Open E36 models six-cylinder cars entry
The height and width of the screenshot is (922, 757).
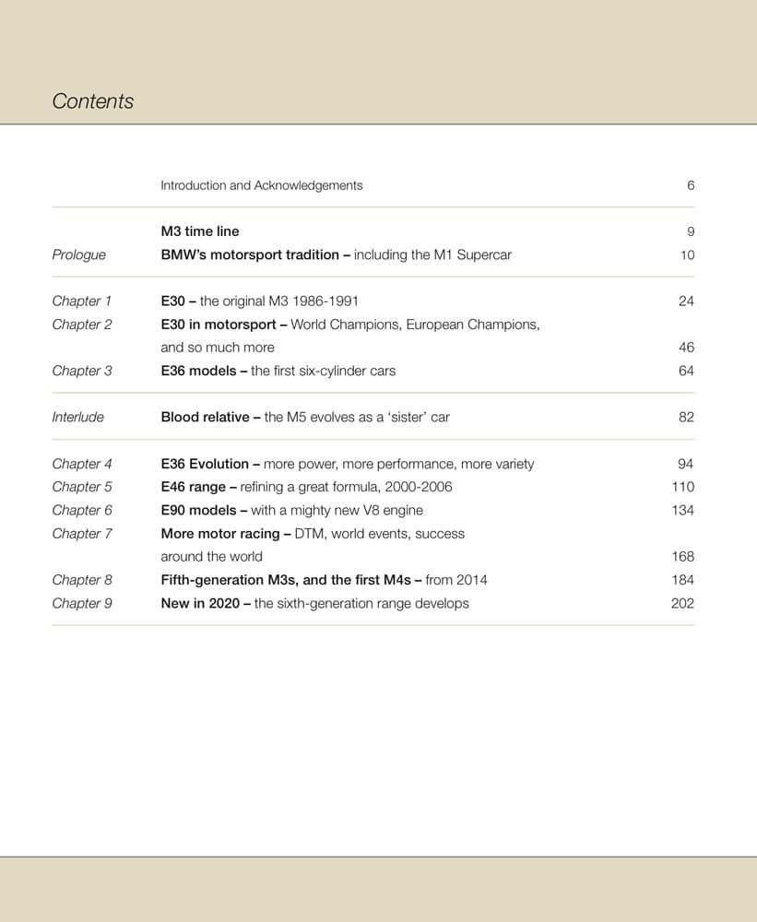tap(278, 371)
